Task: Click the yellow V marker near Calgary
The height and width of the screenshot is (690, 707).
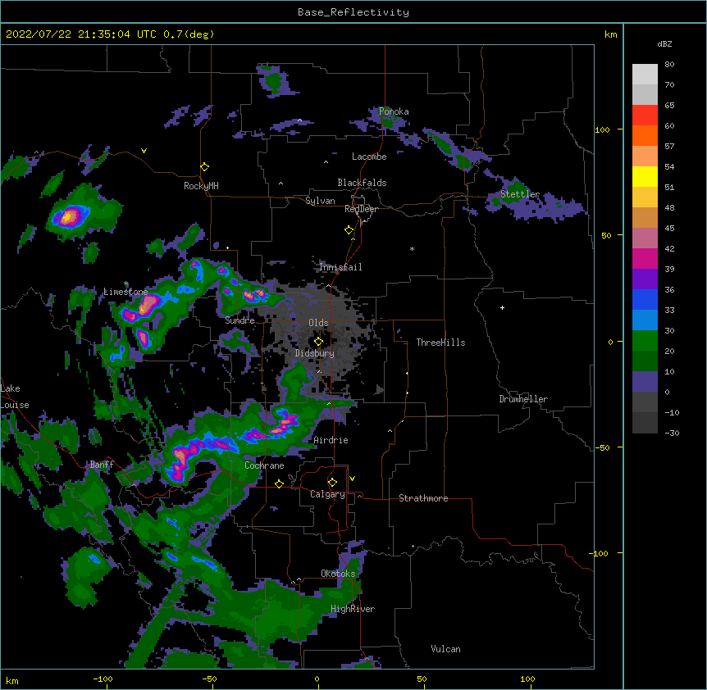Action: 352,479
